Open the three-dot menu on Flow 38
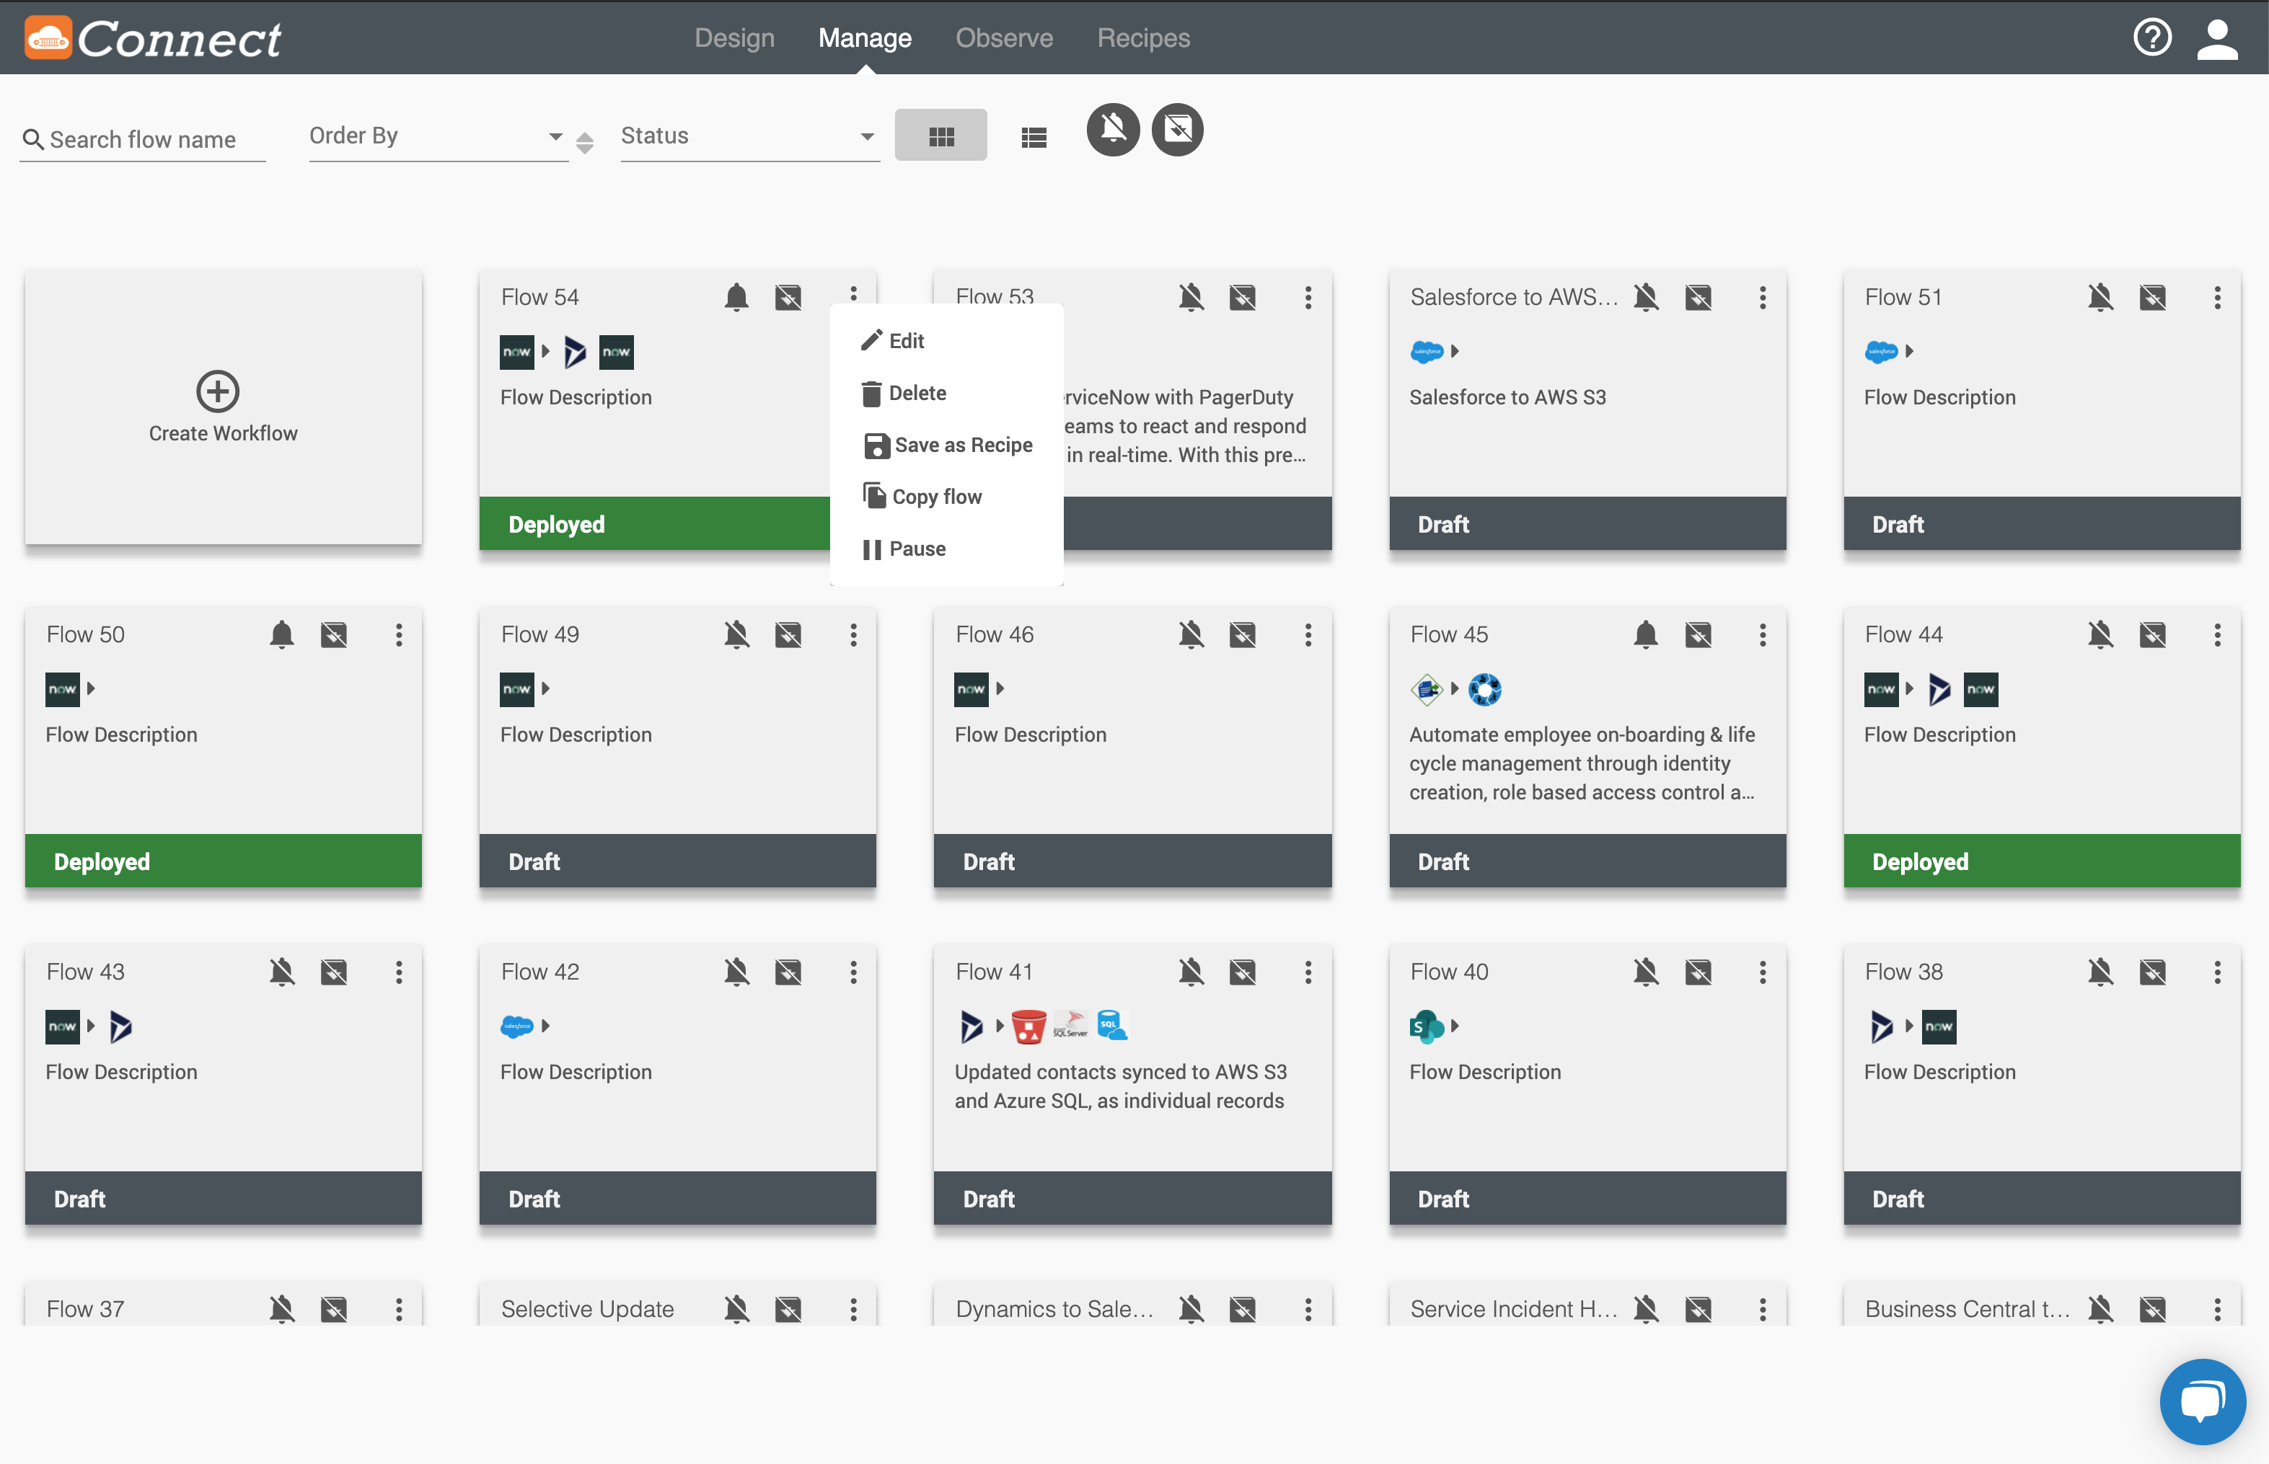 click(x=2216, y=972)
